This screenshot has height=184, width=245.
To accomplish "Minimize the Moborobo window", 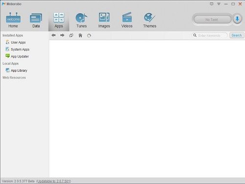I will point(226,4).
